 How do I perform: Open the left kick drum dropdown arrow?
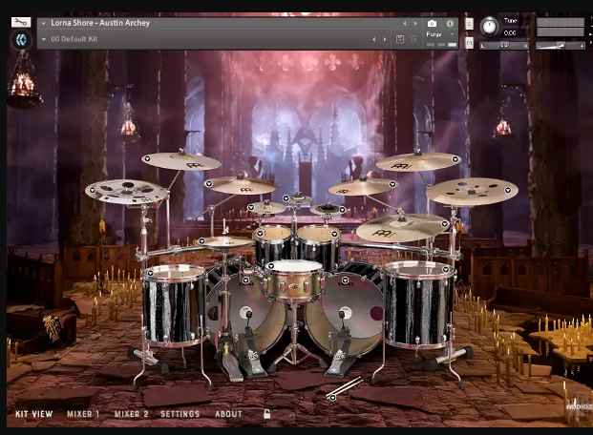(245, 280)
